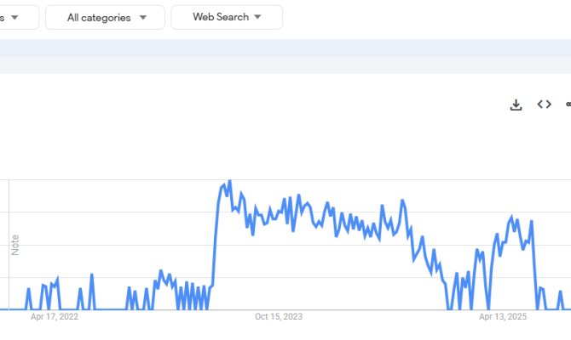This screenshot has width=571, height=340.
Task: Open the All categories dropdown
Action: click(x=105, y=17)
